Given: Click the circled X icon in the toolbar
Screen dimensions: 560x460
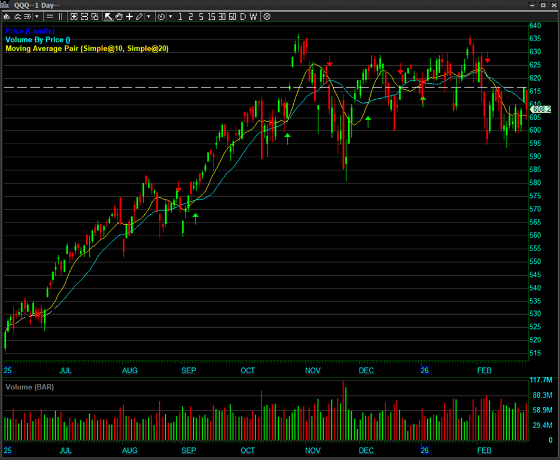Looking at the screenshot, I should 267,17.
